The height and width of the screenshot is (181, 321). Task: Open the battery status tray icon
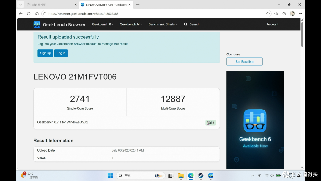(278, 175)
